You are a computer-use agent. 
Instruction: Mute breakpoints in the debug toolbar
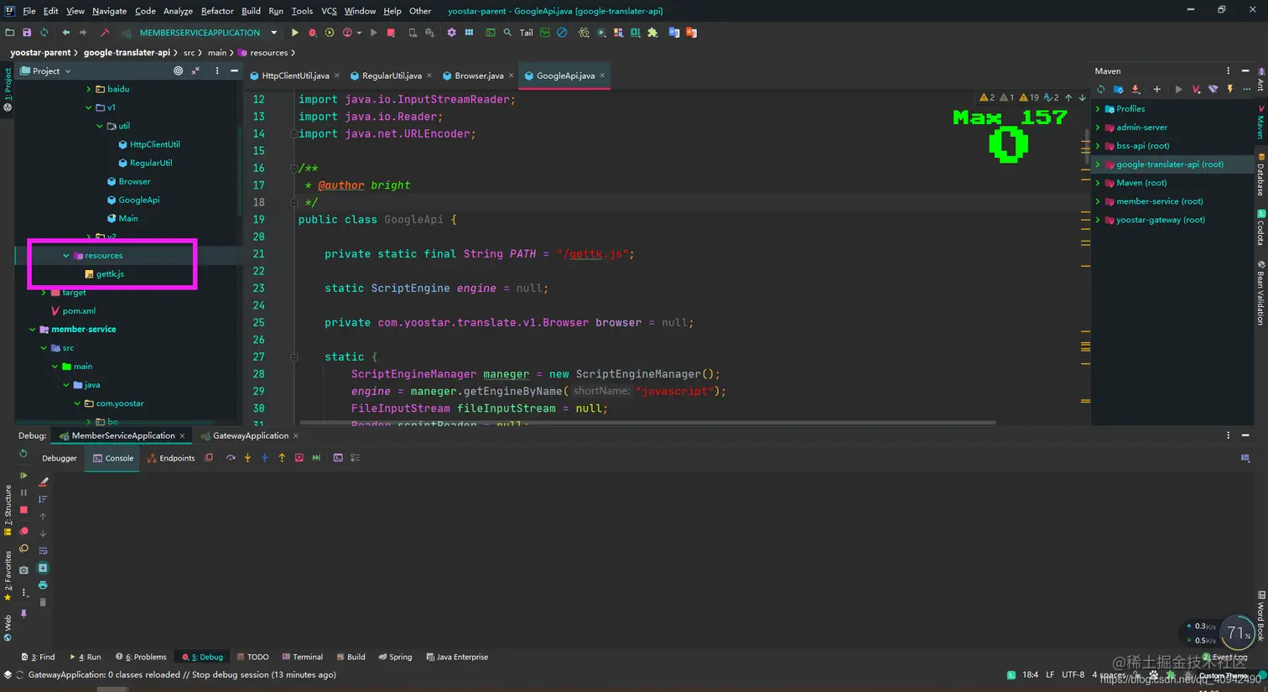(23, 549)
